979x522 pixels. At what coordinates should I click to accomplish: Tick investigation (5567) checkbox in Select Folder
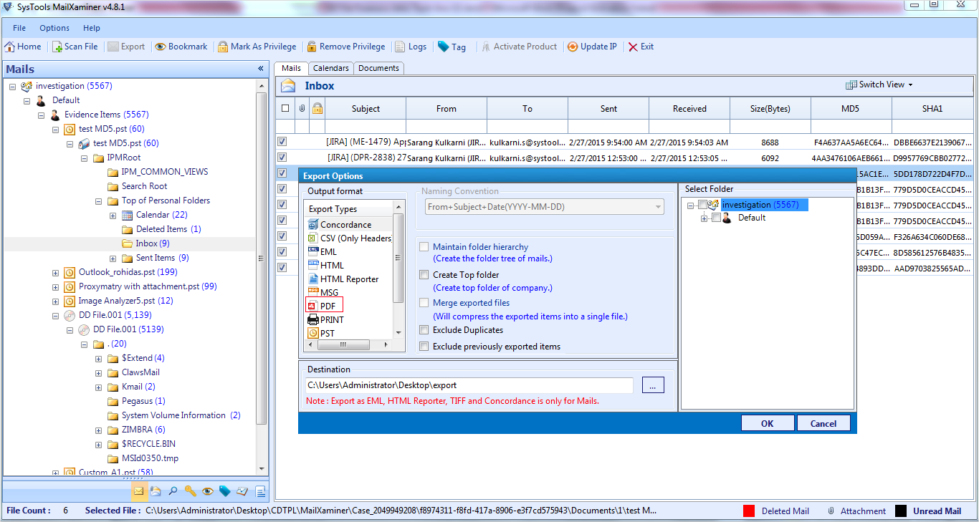click(x=703, y=206)
